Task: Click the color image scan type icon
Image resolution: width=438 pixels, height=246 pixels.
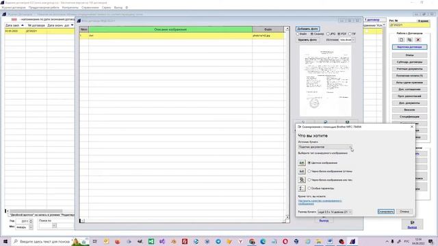Action: (302, 163)
